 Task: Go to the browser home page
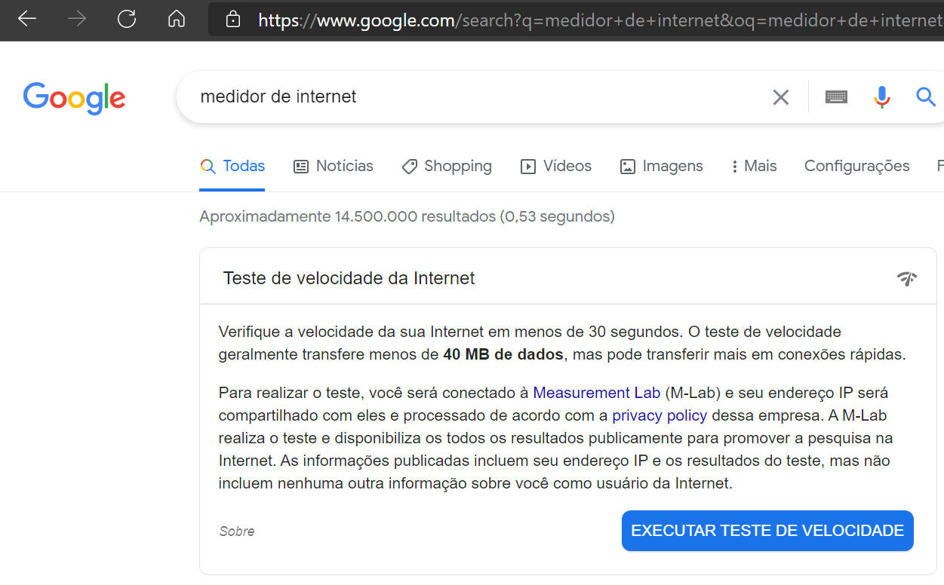click(x=177, y=19)
